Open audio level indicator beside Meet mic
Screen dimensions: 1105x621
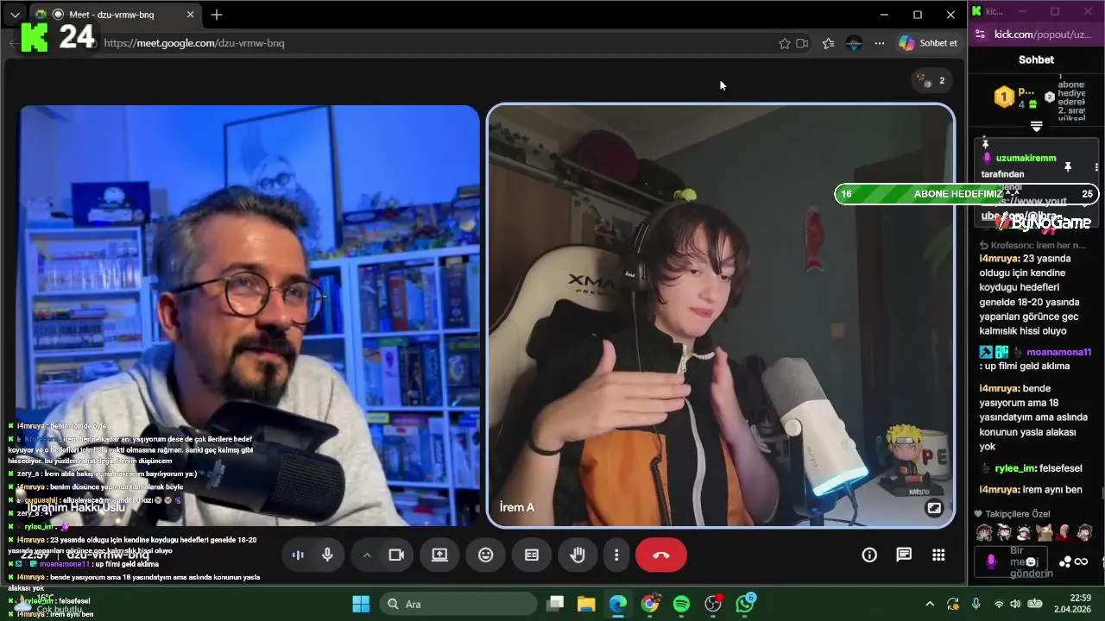(299, 555)
